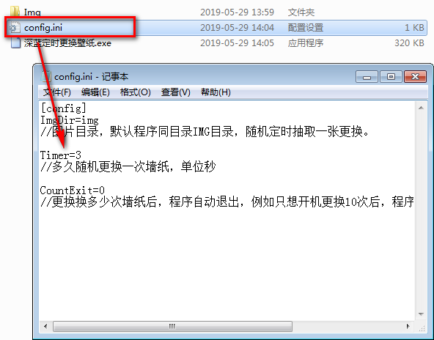Click the vertical scrollbar up arrow
The image size is (434, 340).
[x=421, y=108]
